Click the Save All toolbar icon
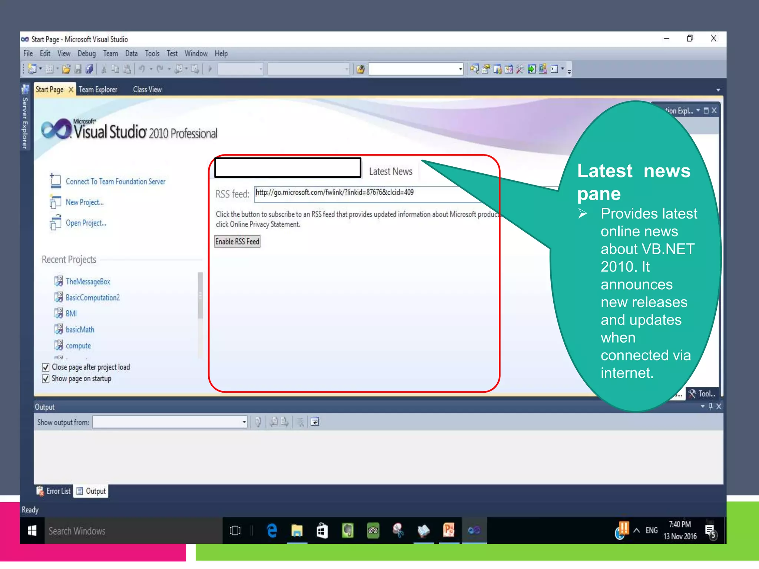 click(x=89, y=69)
